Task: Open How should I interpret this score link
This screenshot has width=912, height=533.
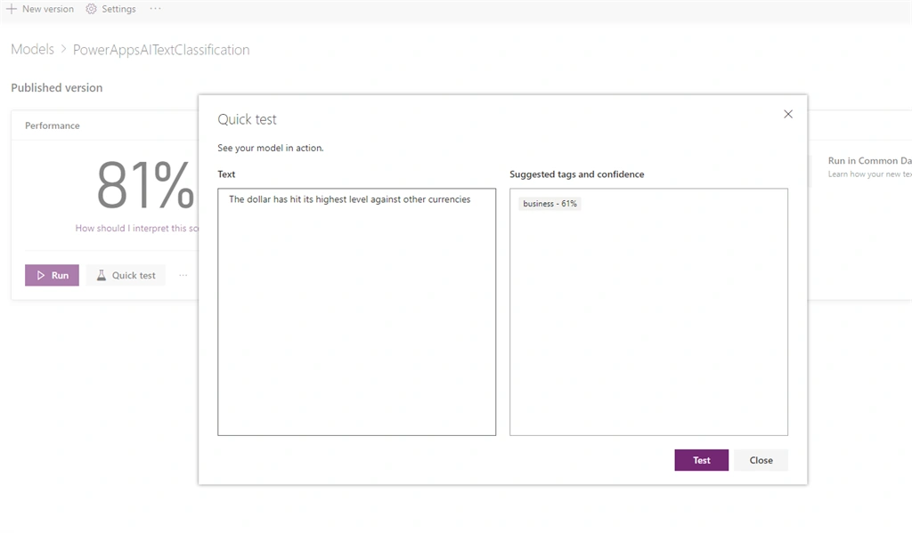Action: [x=136, y=229]
